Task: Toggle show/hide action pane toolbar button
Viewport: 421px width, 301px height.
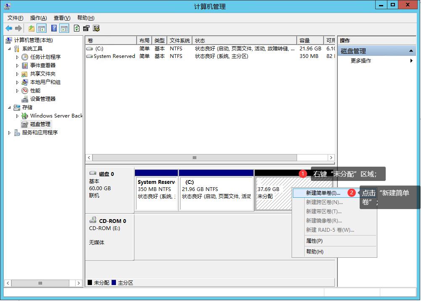Action: pos(64,28)
